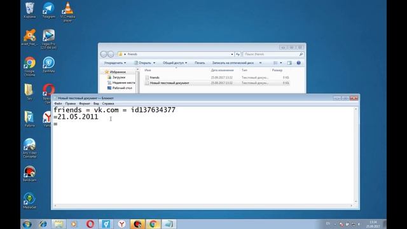Click Записать на оптический диск in Explorer
Screen dimensions: 407x229
click(x=233, y=63)
